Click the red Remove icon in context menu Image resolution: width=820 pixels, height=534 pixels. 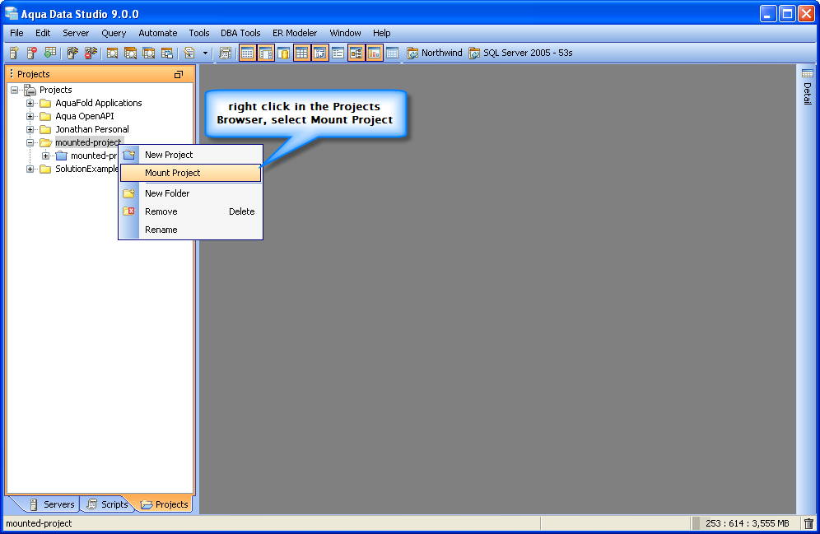pos(129,211)
